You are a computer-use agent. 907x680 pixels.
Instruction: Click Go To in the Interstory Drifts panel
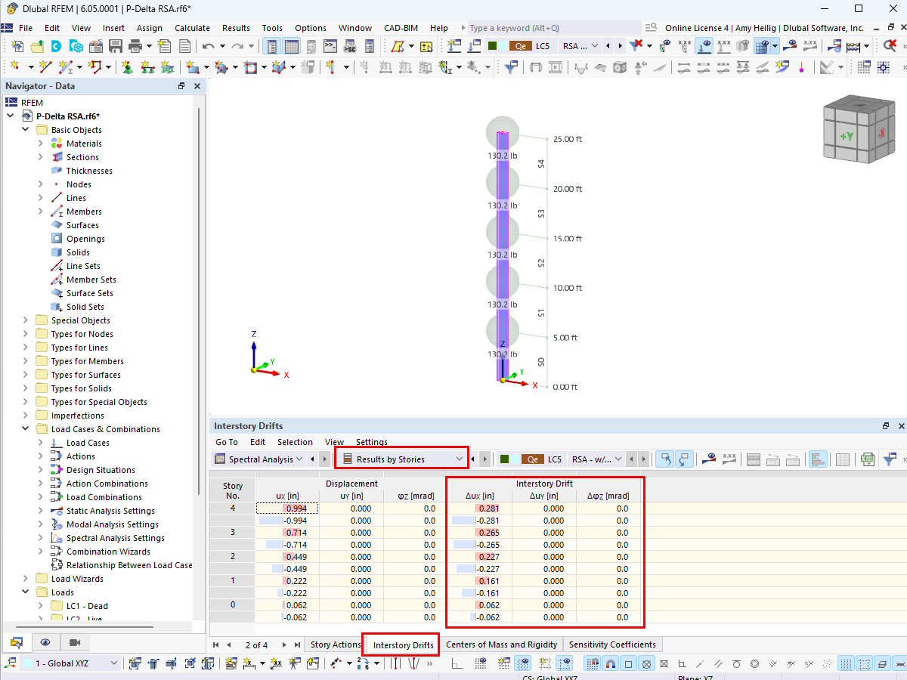tap(226, 442)
